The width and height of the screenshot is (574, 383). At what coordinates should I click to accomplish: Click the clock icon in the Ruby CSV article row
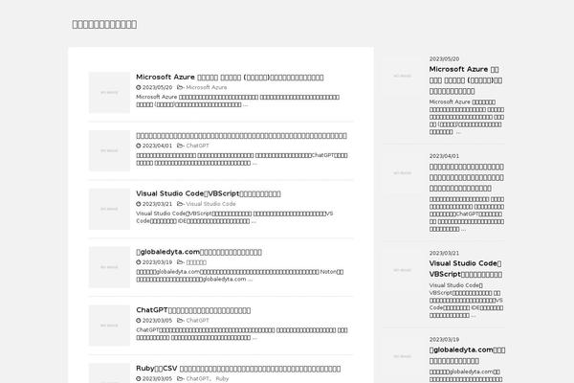click(x=139, y=379)
